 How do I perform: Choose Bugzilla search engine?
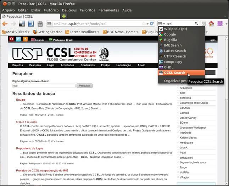181,40
